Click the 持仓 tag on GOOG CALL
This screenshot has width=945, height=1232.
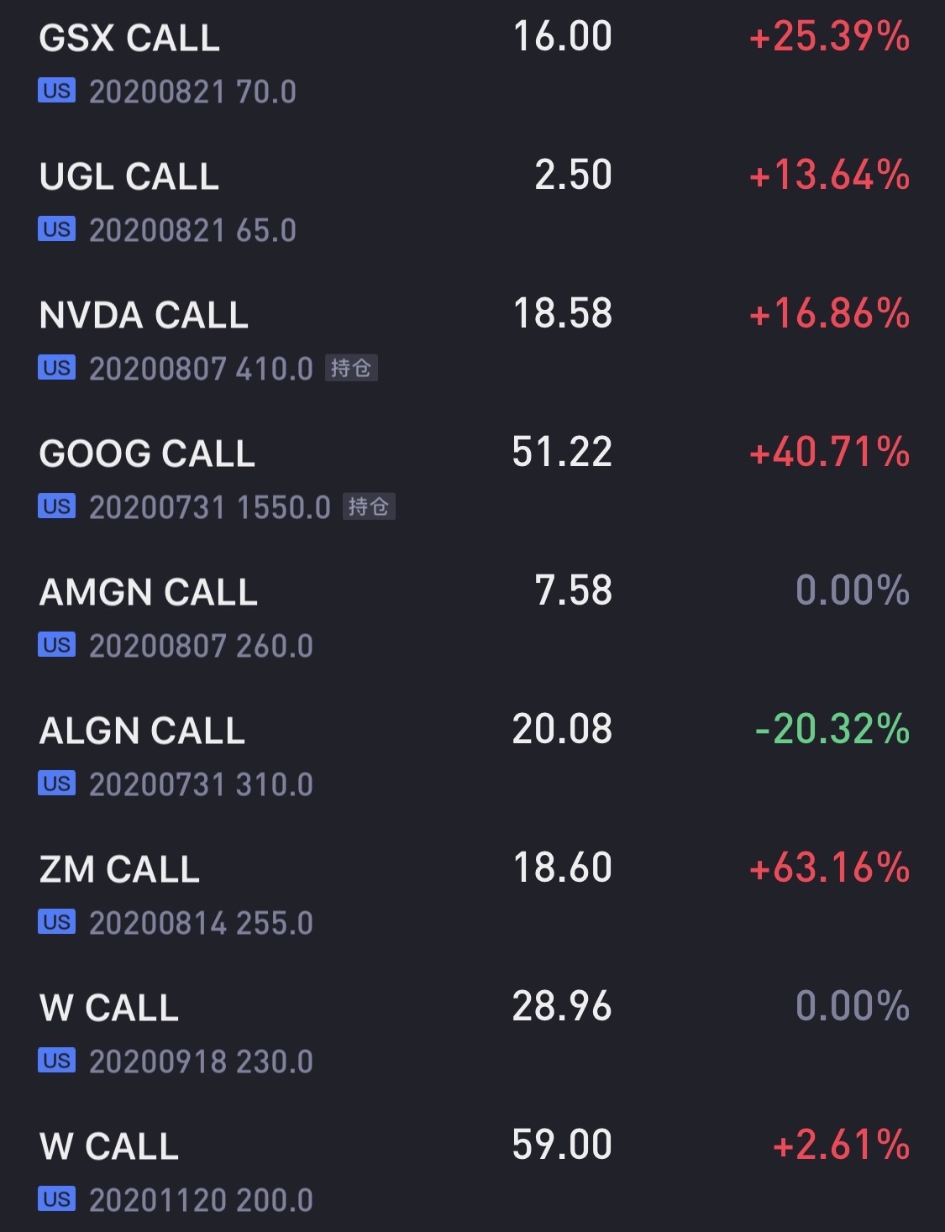[x=369, y=506]
